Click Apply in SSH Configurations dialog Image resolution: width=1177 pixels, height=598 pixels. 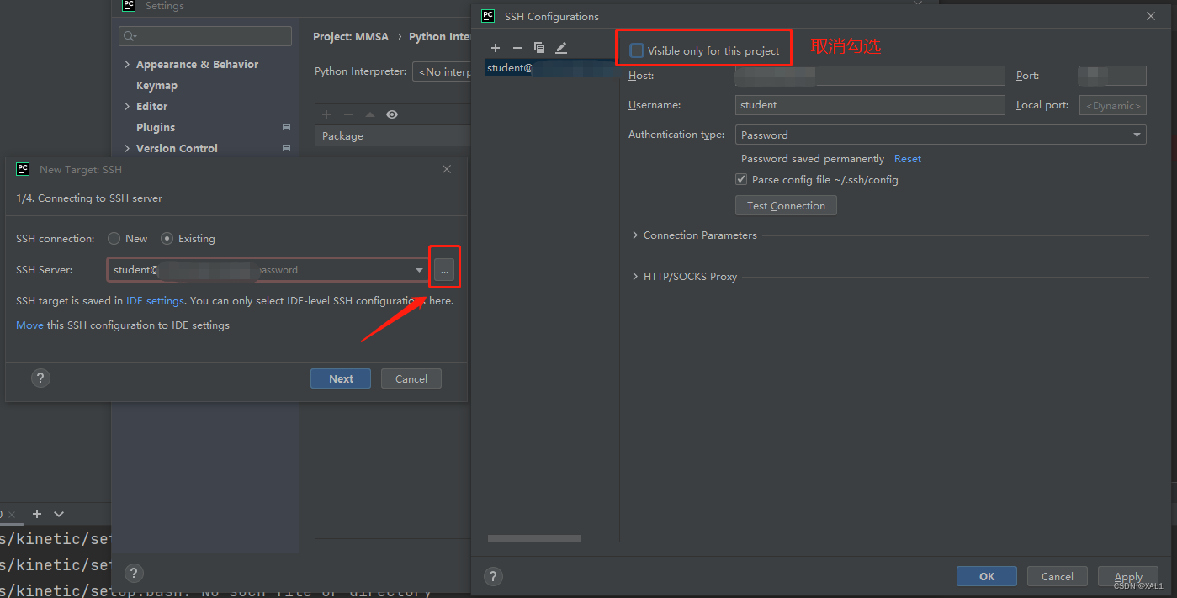click(1128, 576)
